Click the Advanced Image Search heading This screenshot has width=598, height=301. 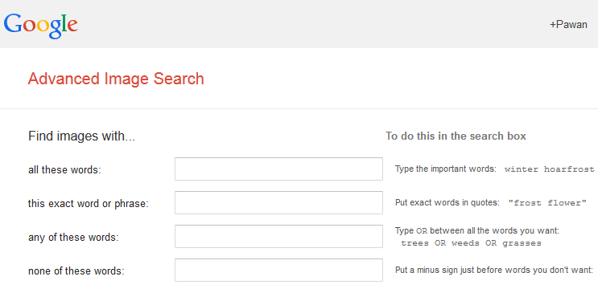click(116, 79)
